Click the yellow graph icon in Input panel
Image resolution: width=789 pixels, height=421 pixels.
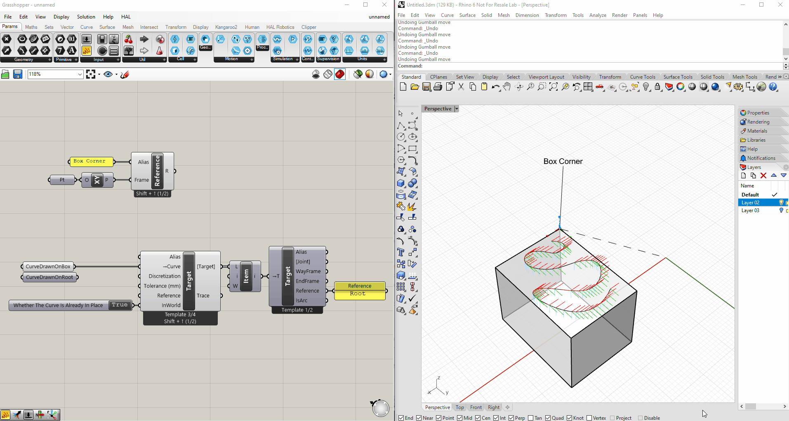87,51
